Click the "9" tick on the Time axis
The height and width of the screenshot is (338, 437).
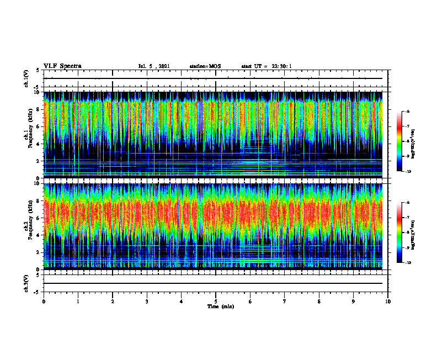click(x=353, y=302)
